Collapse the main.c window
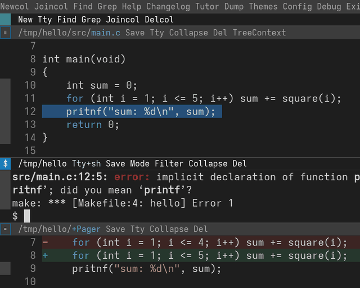Screen dimensions: 360x288 click(188, 33)
